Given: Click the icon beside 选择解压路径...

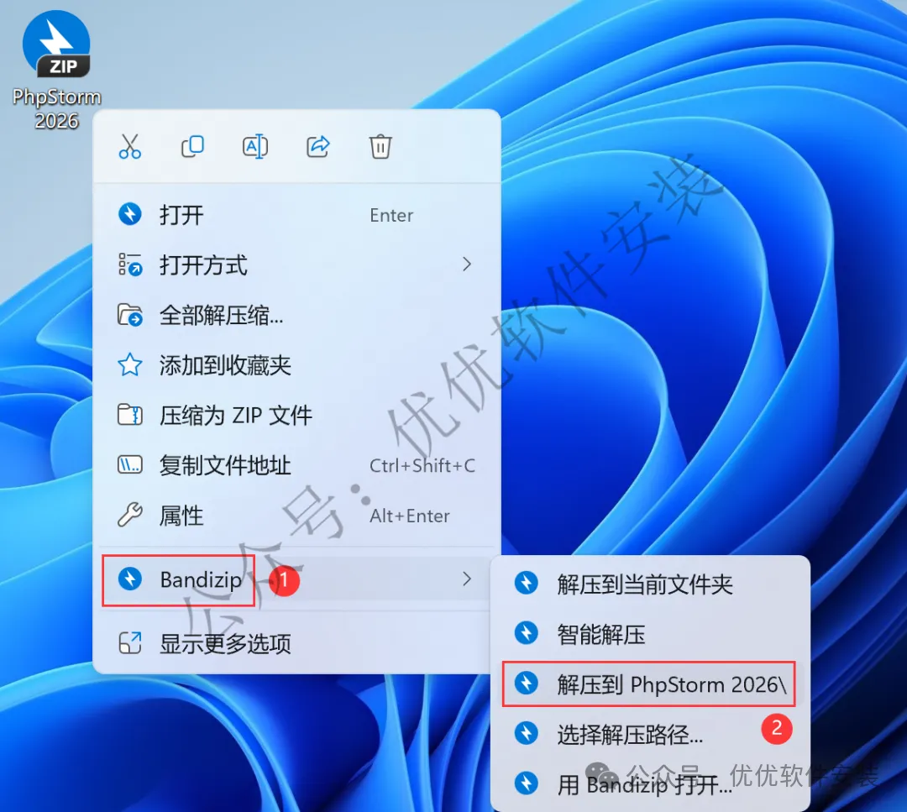Looking at the screenshot, I should (x=527, y=733).
